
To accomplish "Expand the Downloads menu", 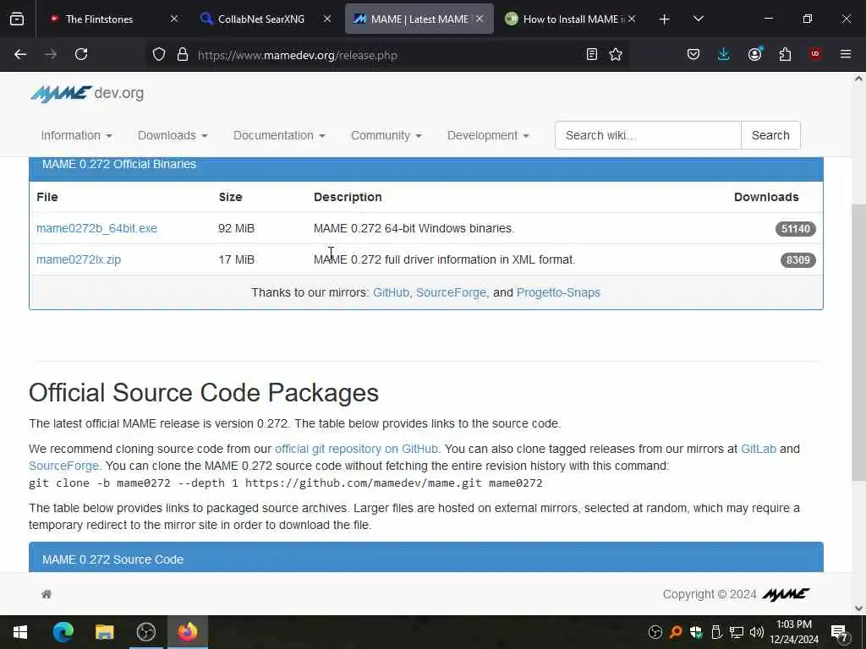I will tap(173, 136).
